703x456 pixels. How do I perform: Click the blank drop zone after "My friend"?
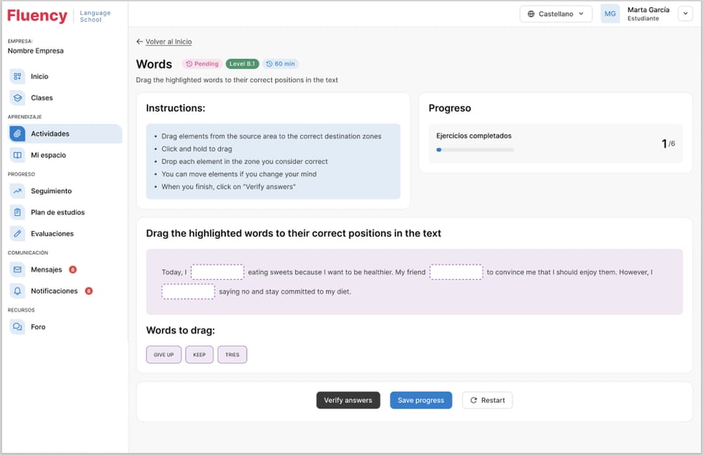click(456, 272)
